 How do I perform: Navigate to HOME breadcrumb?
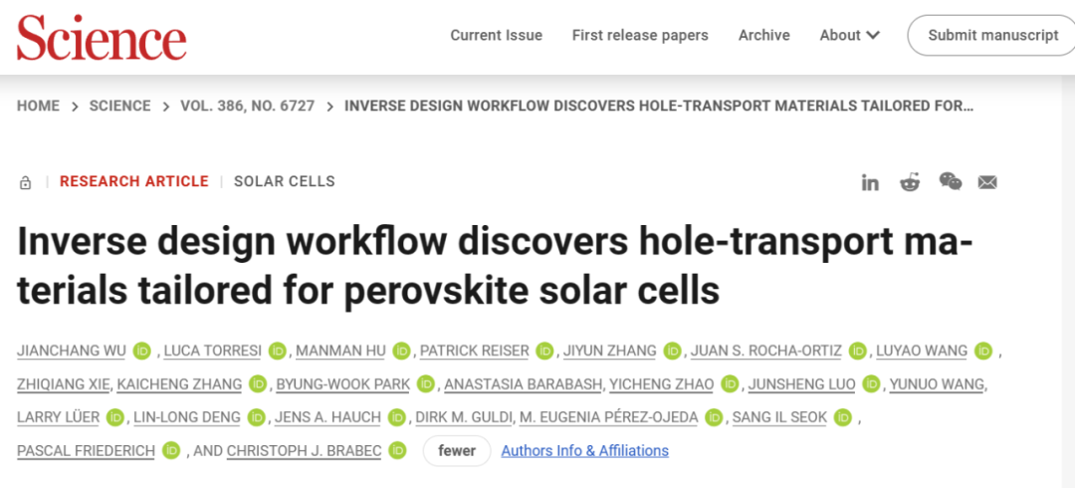click(39, 106)
